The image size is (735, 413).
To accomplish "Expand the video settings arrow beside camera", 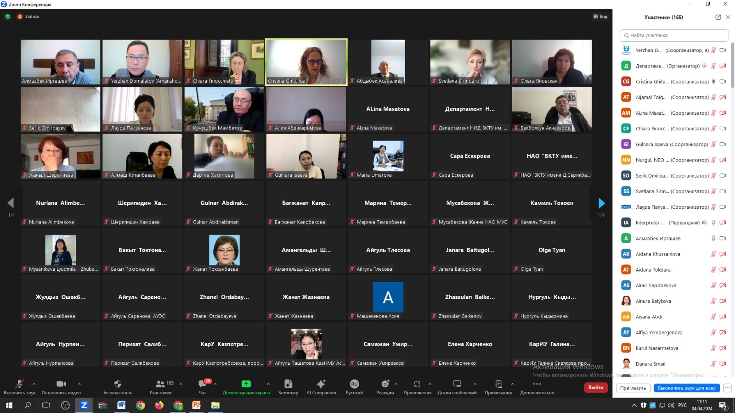I will pos(79,384).
